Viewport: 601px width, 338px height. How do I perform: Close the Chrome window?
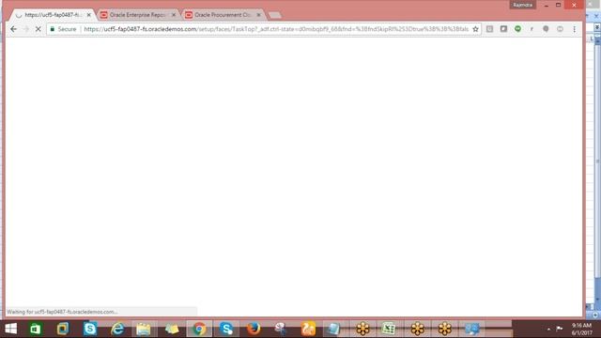click(x=574, y=5)
